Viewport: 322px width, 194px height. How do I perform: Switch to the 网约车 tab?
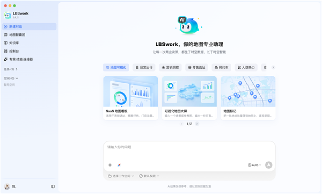point(221,67)
